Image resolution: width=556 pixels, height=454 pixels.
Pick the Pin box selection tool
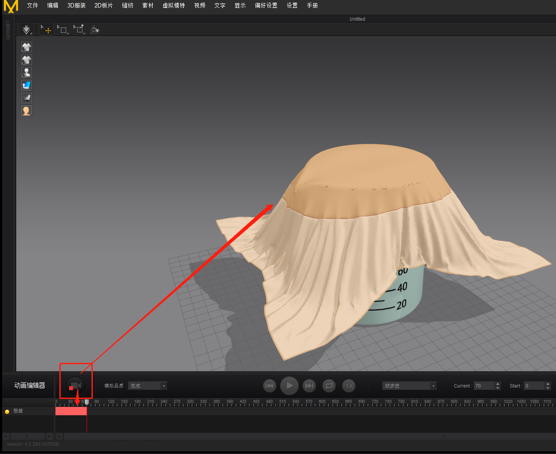[x=79, y=30]
